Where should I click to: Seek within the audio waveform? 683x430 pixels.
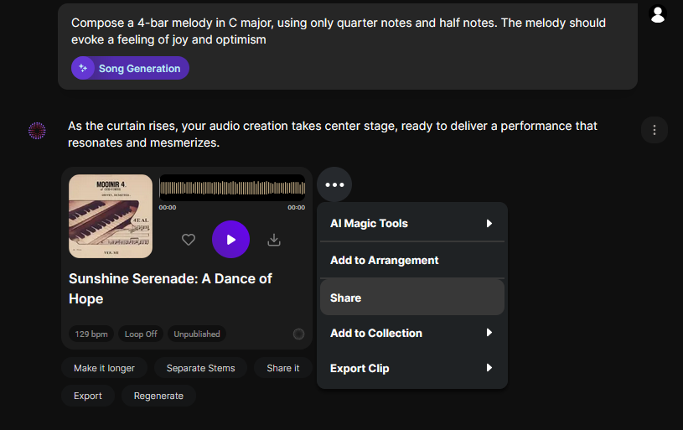[x=232, y=188]
